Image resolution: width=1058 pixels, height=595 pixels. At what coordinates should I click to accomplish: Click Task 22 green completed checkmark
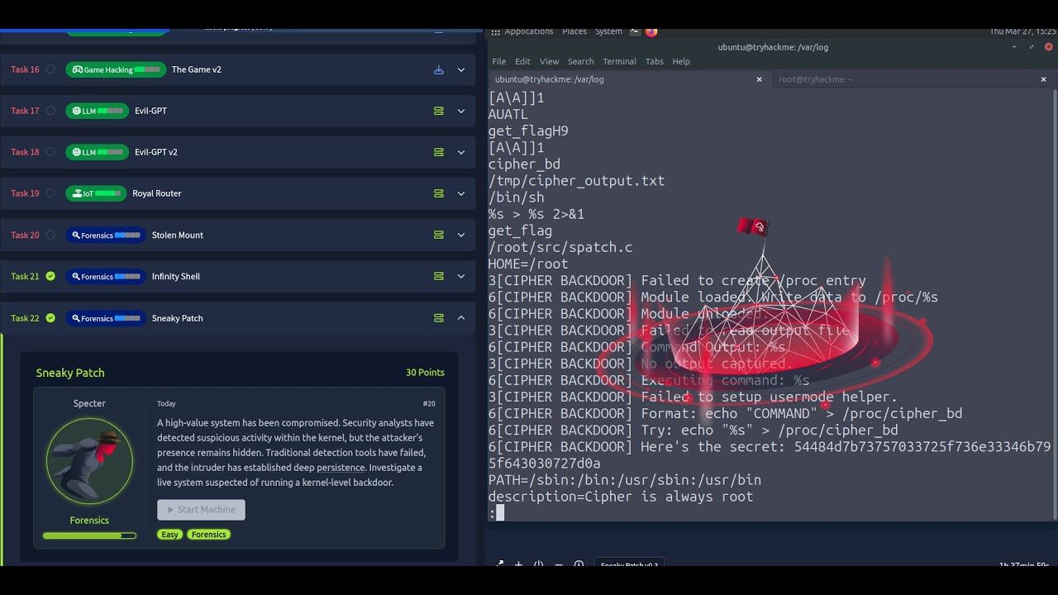(50, 318)
